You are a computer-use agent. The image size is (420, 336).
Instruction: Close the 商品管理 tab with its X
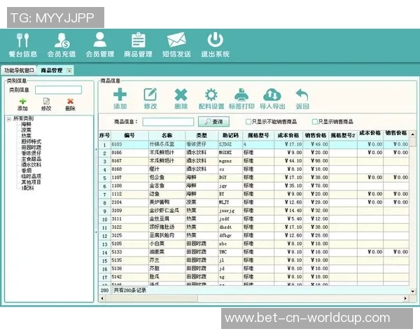pos(69,71)
